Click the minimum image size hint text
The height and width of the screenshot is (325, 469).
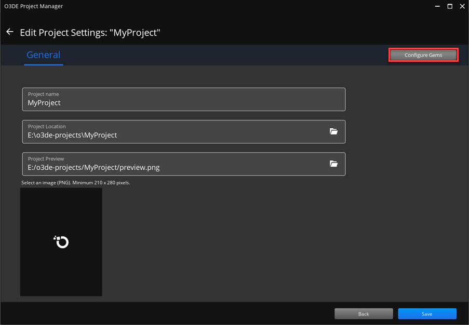click(75, 182)
